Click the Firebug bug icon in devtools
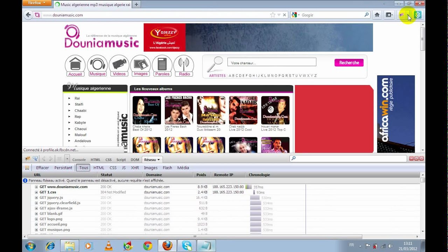 click(28, 159)
